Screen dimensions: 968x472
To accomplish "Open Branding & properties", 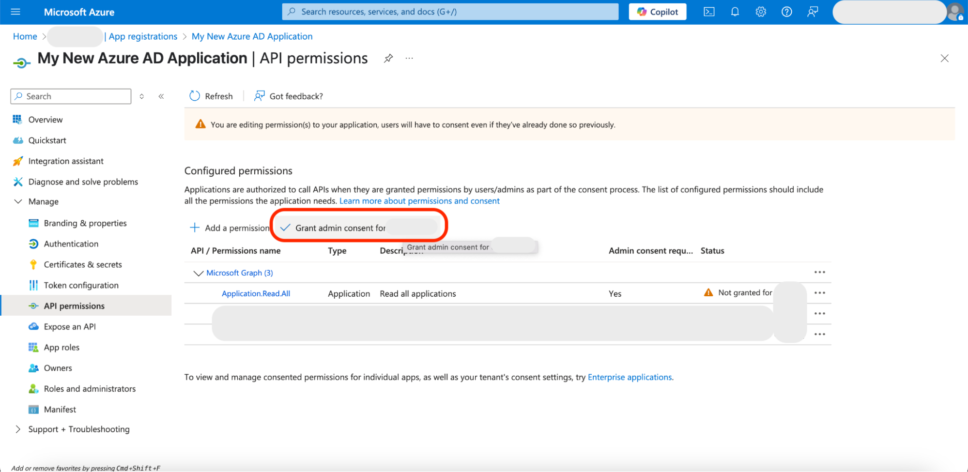I will pyautogui.click(x=85, y=223).
